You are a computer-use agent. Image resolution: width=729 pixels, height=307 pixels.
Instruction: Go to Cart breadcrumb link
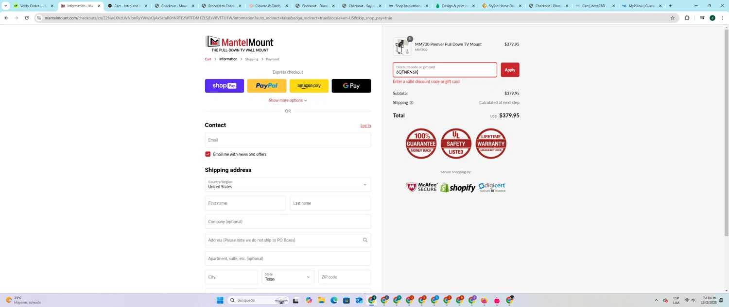(x=208, y=59)
